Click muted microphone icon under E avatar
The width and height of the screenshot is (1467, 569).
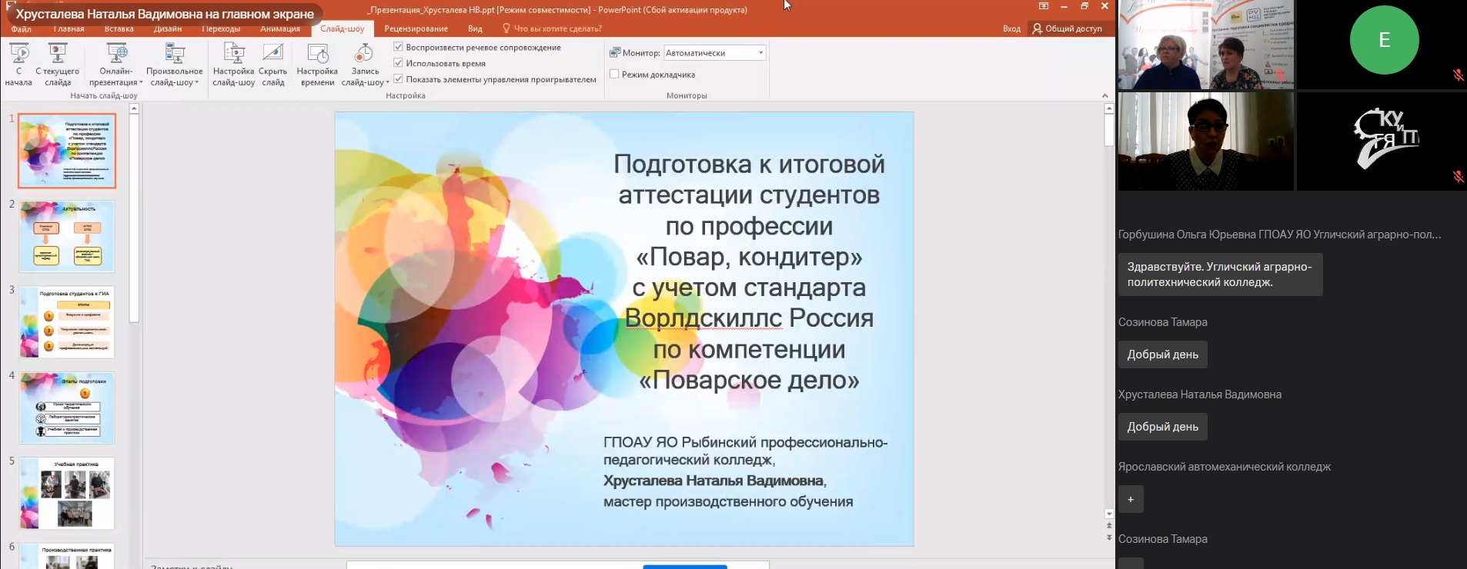pos(1458,75)
